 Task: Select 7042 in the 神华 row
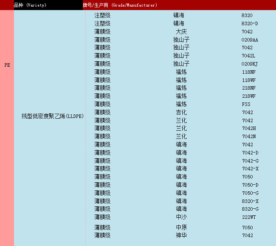[248, 236]
